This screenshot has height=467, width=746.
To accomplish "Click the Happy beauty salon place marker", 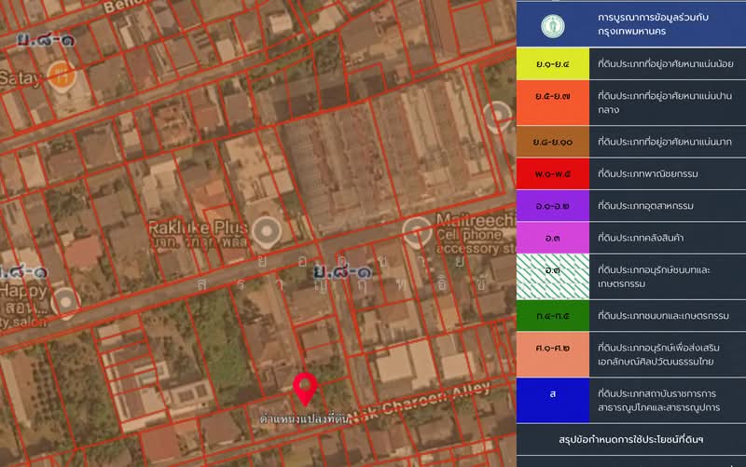I will 64,300.
